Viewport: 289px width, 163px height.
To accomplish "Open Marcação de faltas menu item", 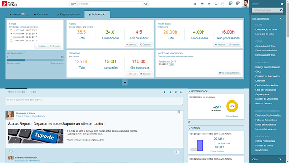I will pos(264,34).
